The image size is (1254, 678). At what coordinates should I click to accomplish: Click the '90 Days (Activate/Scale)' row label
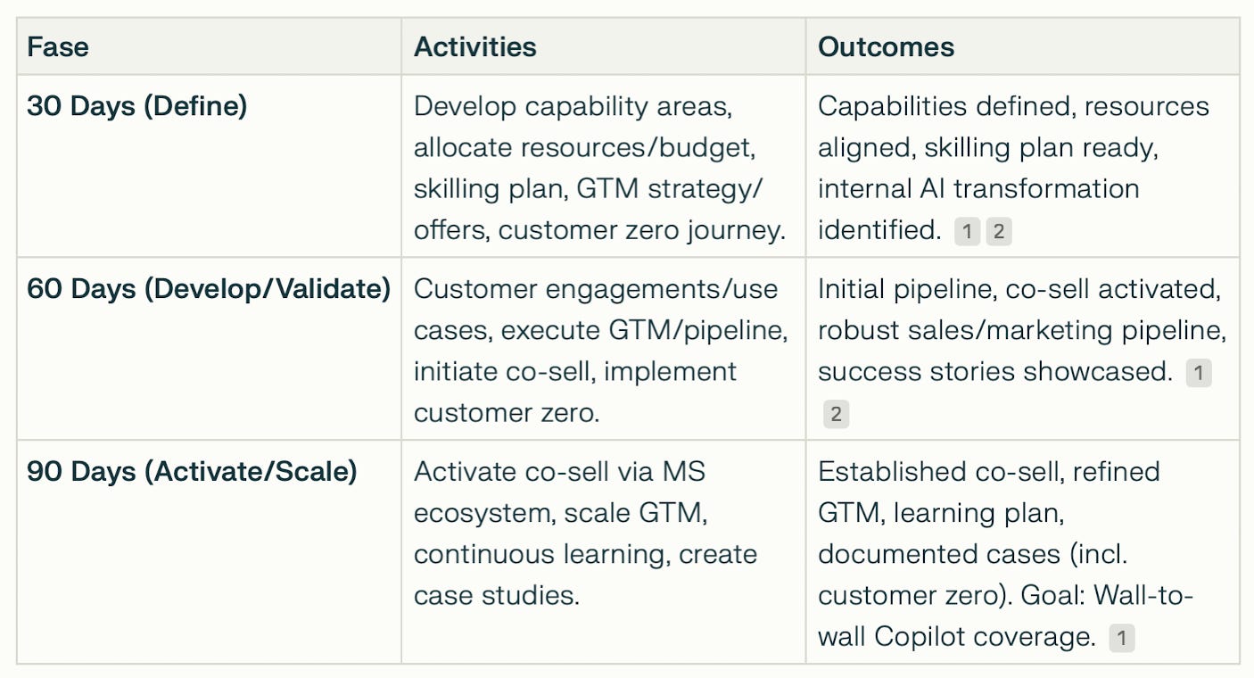pos(191,471)
